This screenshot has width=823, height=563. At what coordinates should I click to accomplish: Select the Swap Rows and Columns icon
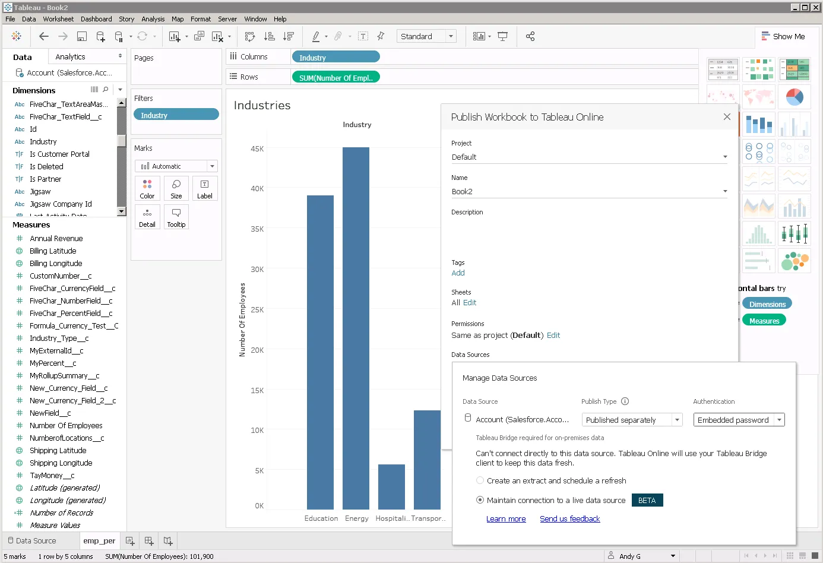[x=249, y=36]
